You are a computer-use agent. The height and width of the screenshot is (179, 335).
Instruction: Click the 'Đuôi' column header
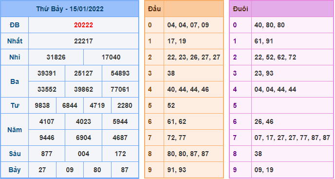(241, 9)
